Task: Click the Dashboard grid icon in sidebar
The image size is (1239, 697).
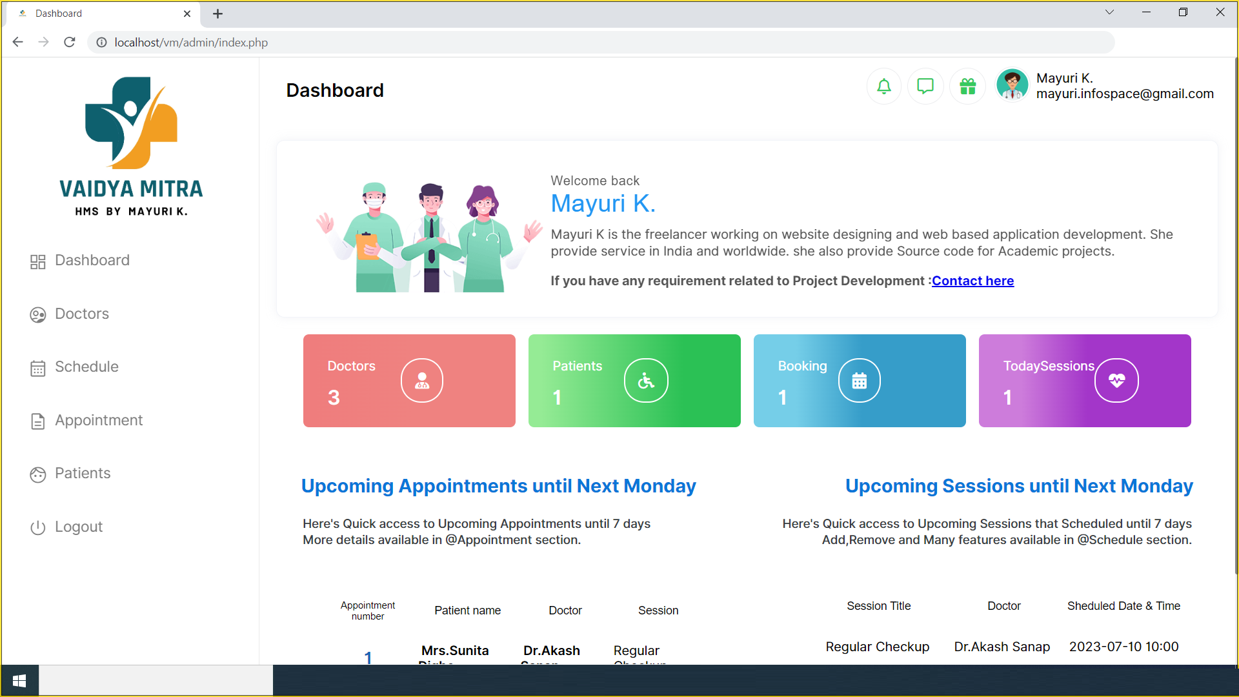Action: (x=38, y=261)
